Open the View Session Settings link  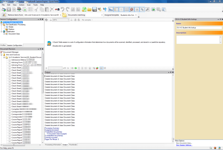[x=184, y=145]
